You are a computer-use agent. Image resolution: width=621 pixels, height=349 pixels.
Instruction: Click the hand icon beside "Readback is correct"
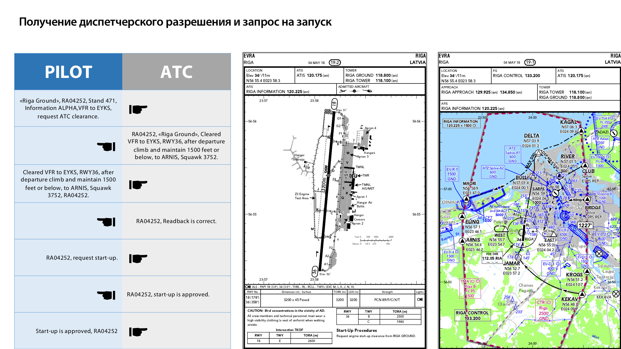pos(106,222)
